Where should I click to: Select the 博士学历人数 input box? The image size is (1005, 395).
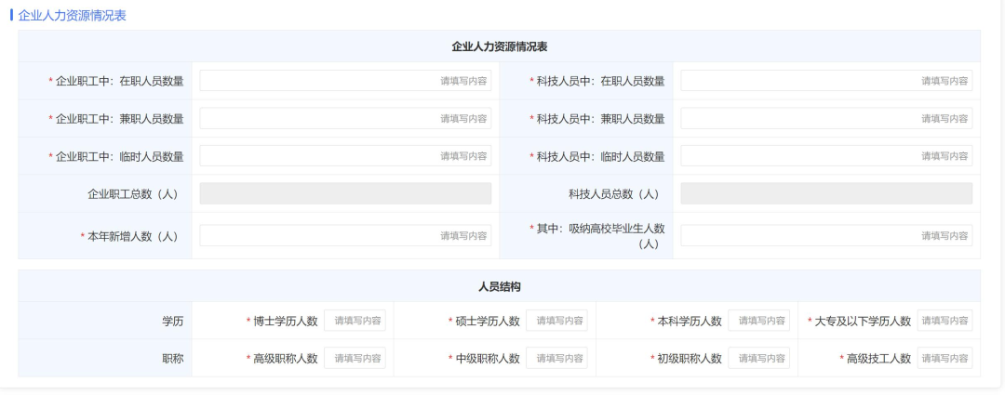[x=355, y=321]
